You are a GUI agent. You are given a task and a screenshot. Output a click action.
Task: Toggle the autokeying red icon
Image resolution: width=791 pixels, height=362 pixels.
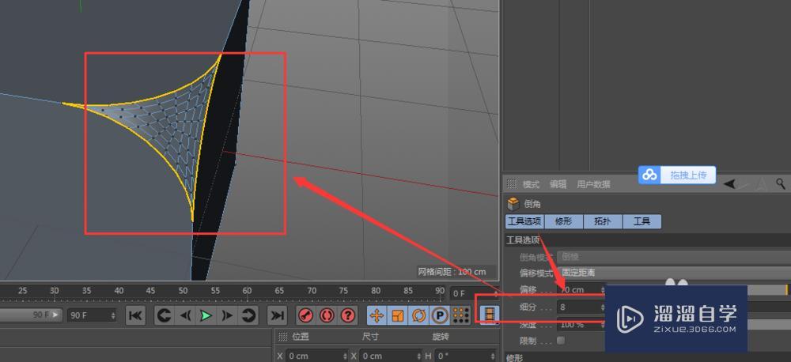tap(327, 315)
